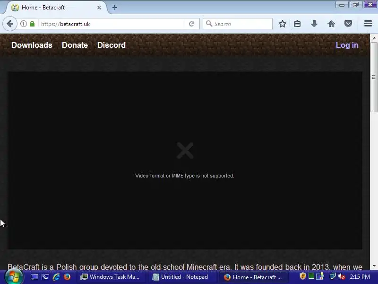Reload the page with the refresh icon
The height and width of the screenshot is (284, 378).
pyautogui.click(x=192, y=24)
